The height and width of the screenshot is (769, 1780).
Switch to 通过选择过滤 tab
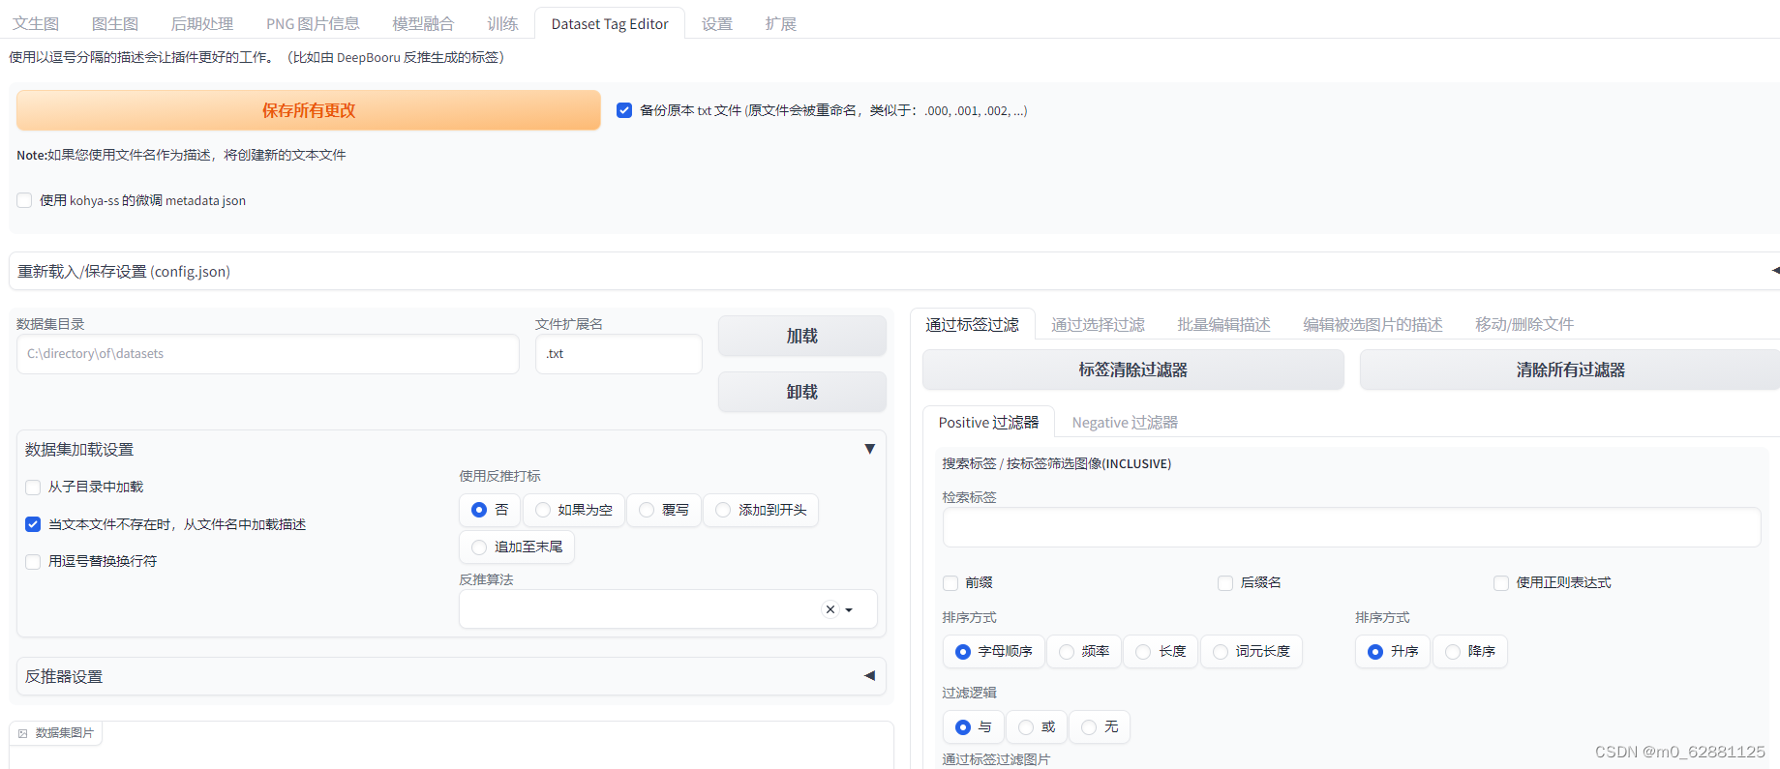(1099, 324)
